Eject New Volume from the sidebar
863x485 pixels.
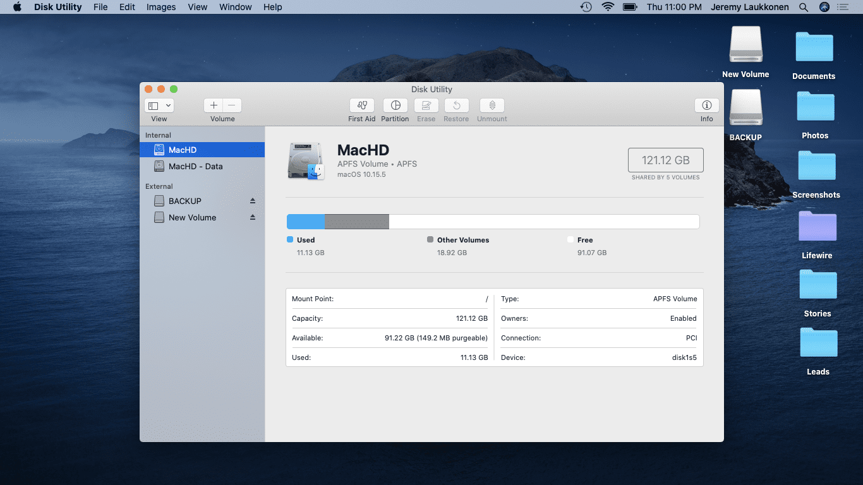click(x=253, y=217)
